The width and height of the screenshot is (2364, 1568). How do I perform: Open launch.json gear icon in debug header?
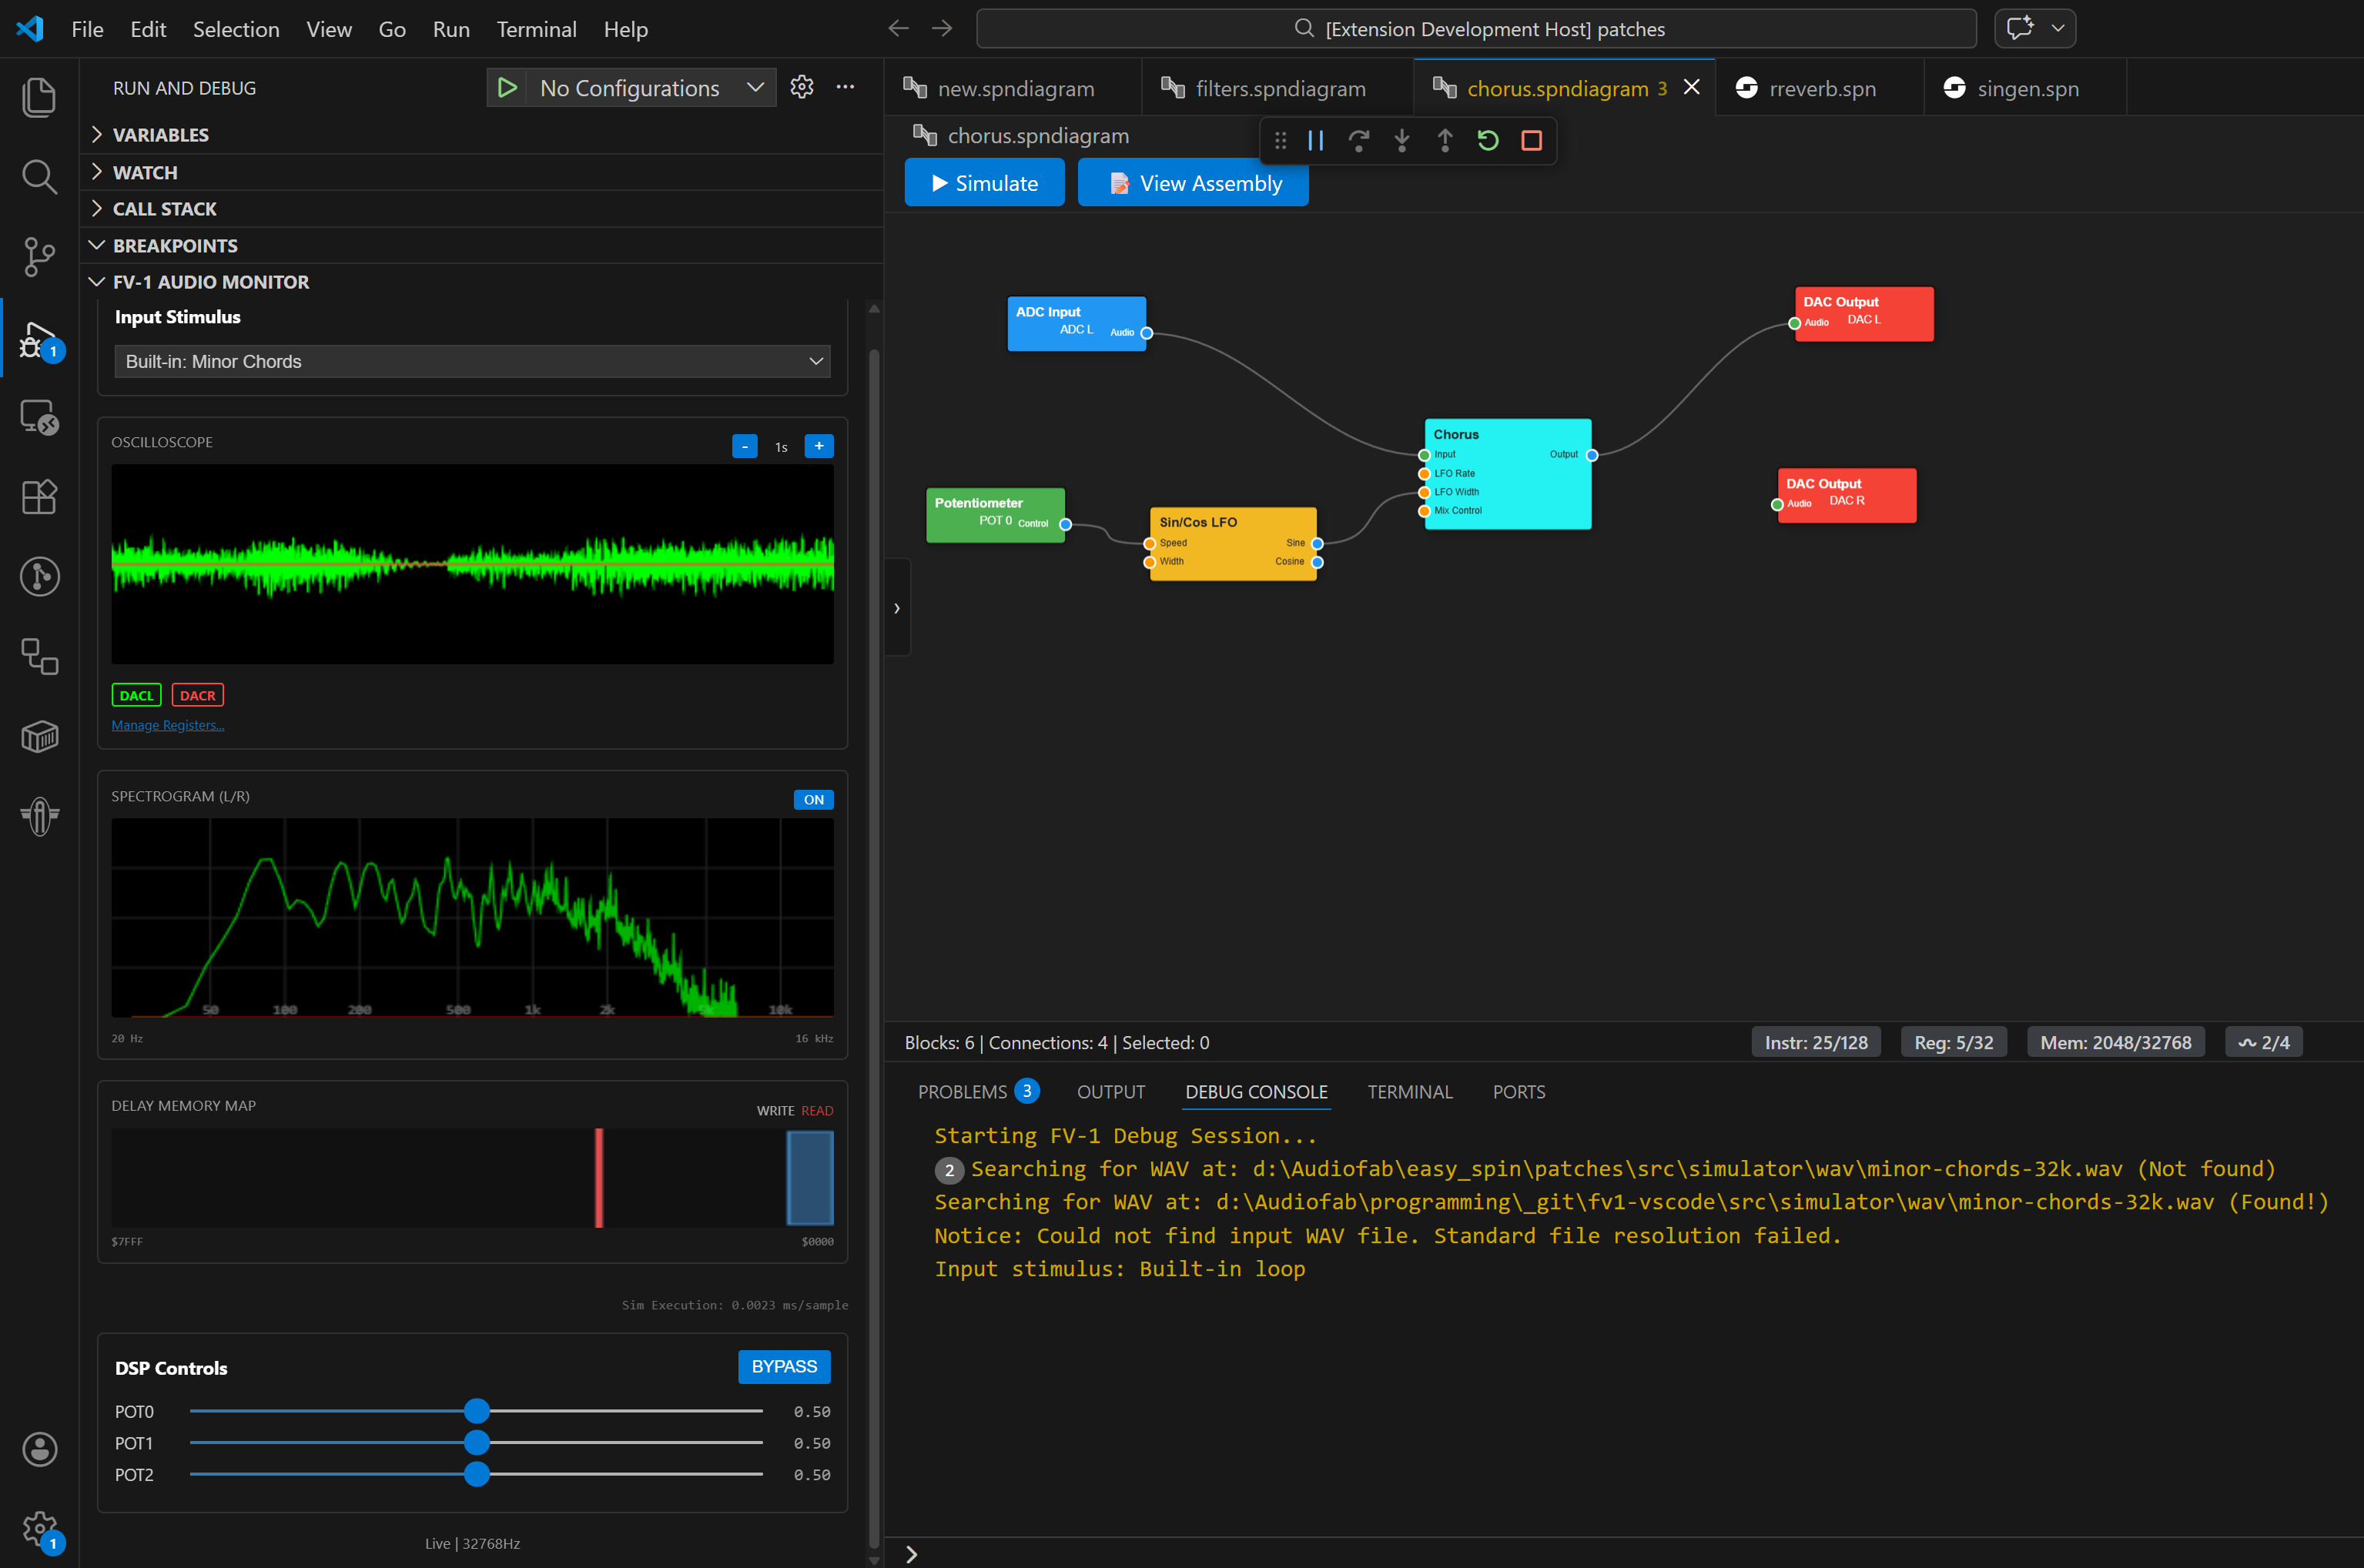802,88
